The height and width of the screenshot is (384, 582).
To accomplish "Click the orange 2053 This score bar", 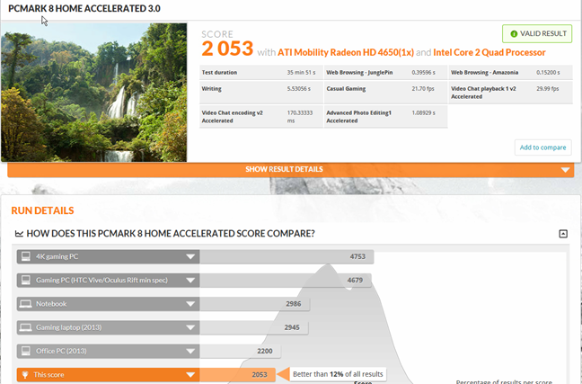I will 237,375.
